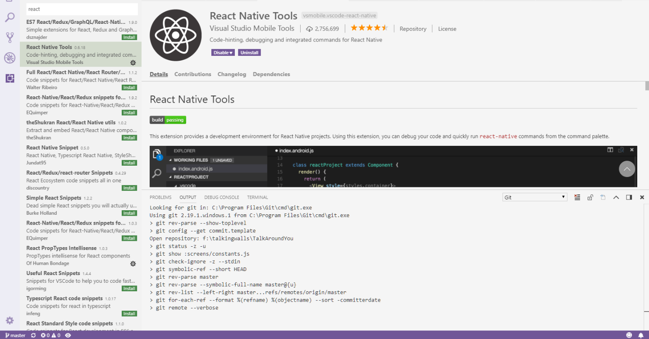Install Useful React Snippets by igorming
This screenshot has width=649, height=339.
pos(129,289)
